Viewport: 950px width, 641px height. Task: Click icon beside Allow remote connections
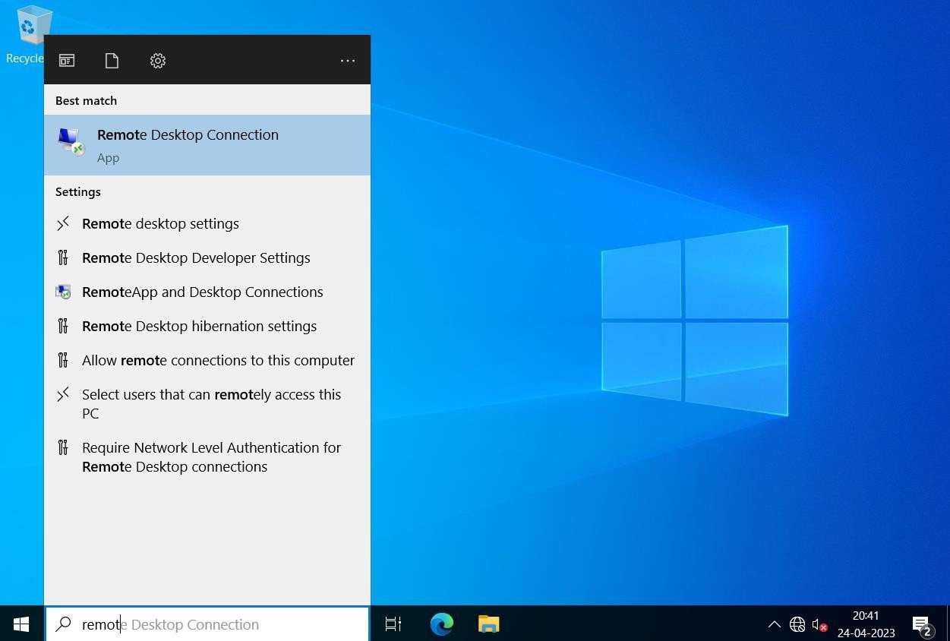[x=63, y=360]
